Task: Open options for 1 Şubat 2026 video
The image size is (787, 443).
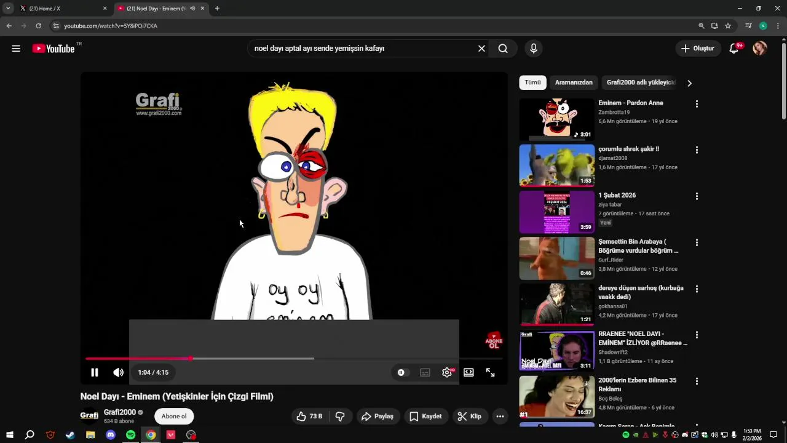Action: (697, 196)
